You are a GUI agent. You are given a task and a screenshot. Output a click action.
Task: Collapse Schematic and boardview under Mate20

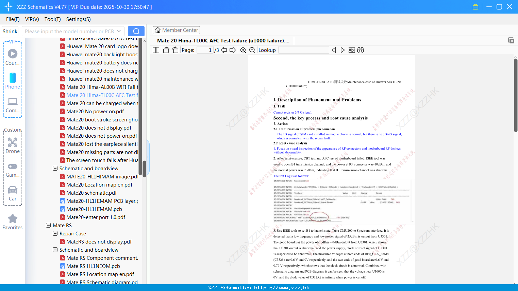55,168
